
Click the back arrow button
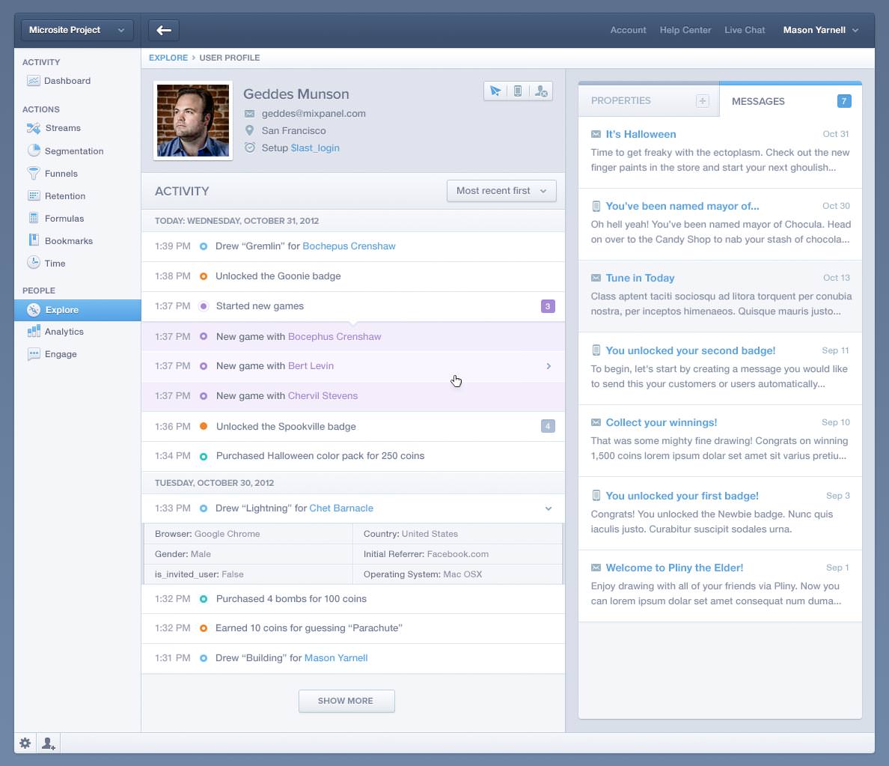click(x=164, y=30)
